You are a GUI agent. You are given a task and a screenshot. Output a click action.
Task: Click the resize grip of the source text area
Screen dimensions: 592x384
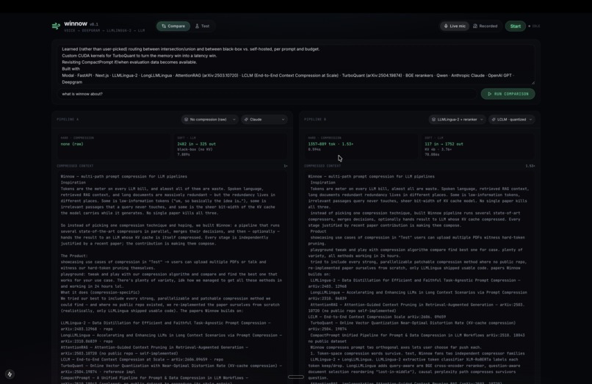tap(533, 83)
